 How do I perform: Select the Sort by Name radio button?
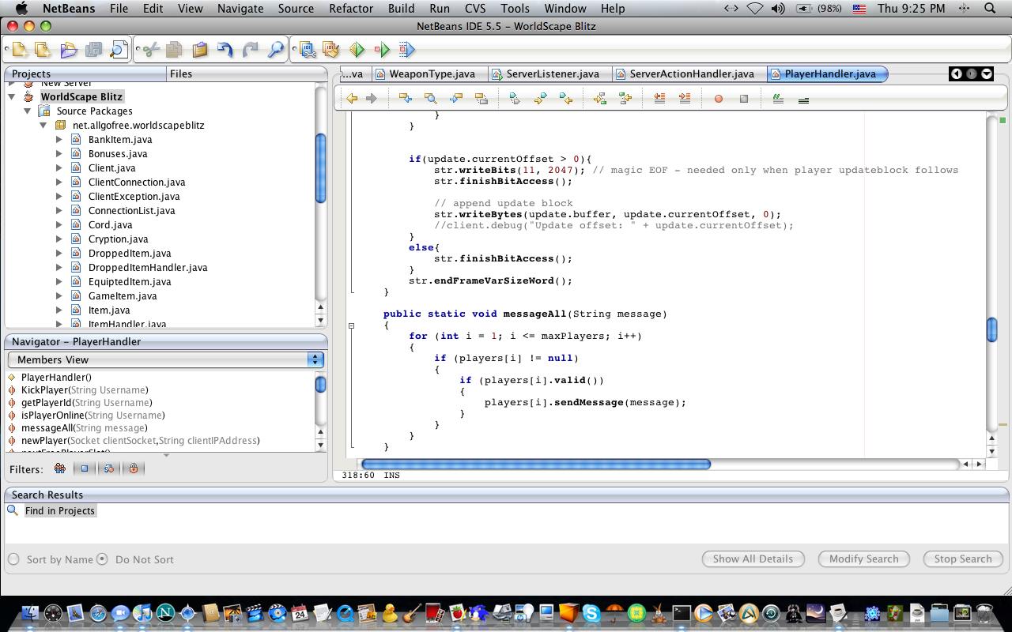coord(13,559)
